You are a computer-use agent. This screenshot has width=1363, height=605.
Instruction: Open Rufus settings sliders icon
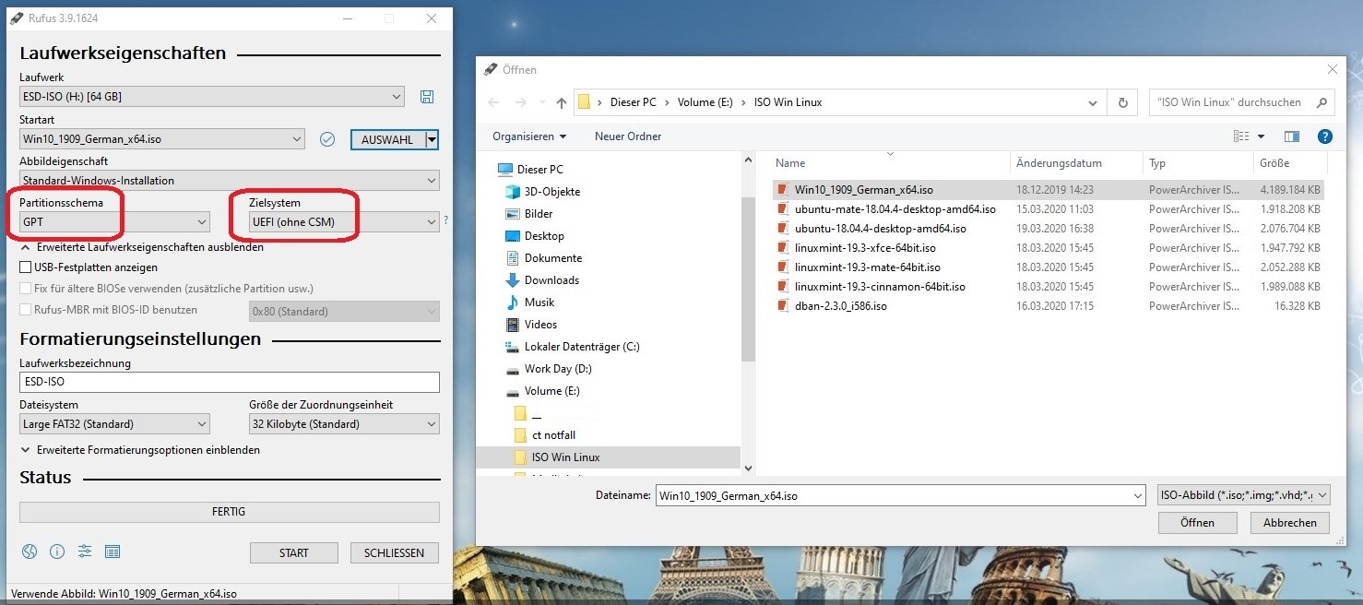click(85, 552)
